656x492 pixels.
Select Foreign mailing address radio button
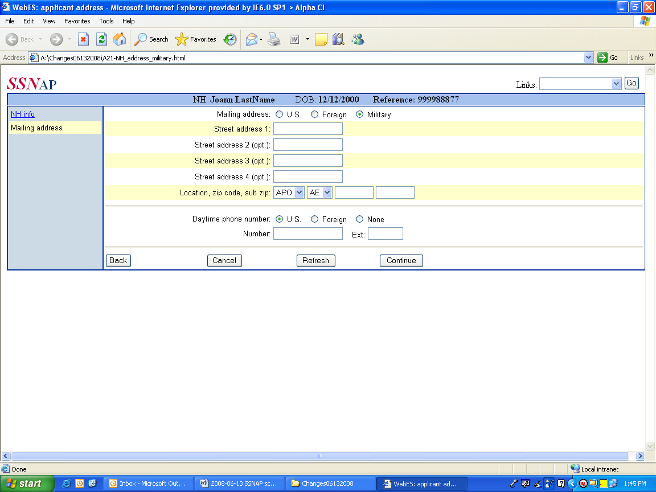[x=314, y=114]
